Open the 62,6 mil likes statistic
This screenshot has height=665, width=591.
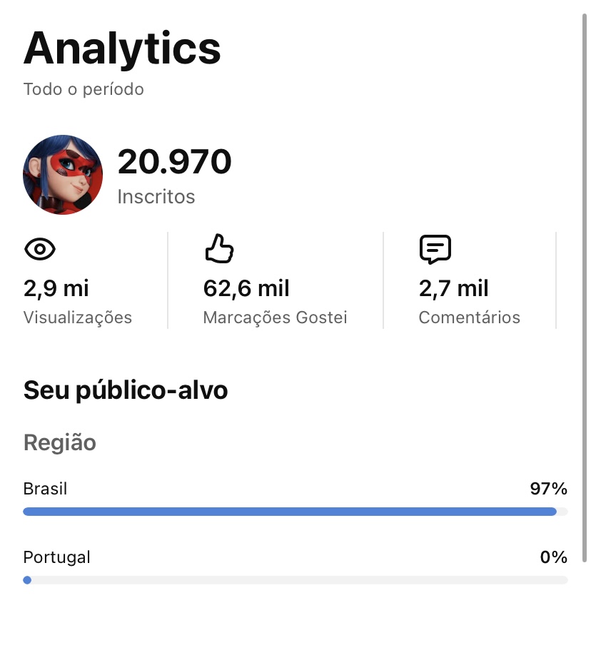(x=246, y=288)
